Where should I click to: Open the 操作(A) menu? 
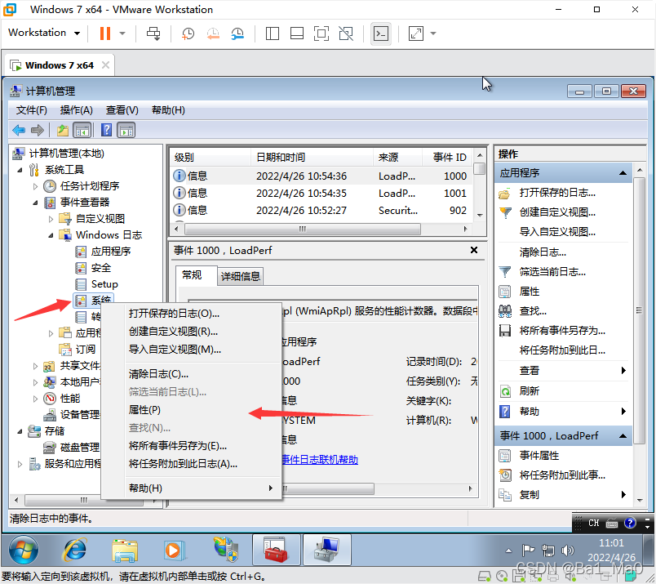[76, 110]
